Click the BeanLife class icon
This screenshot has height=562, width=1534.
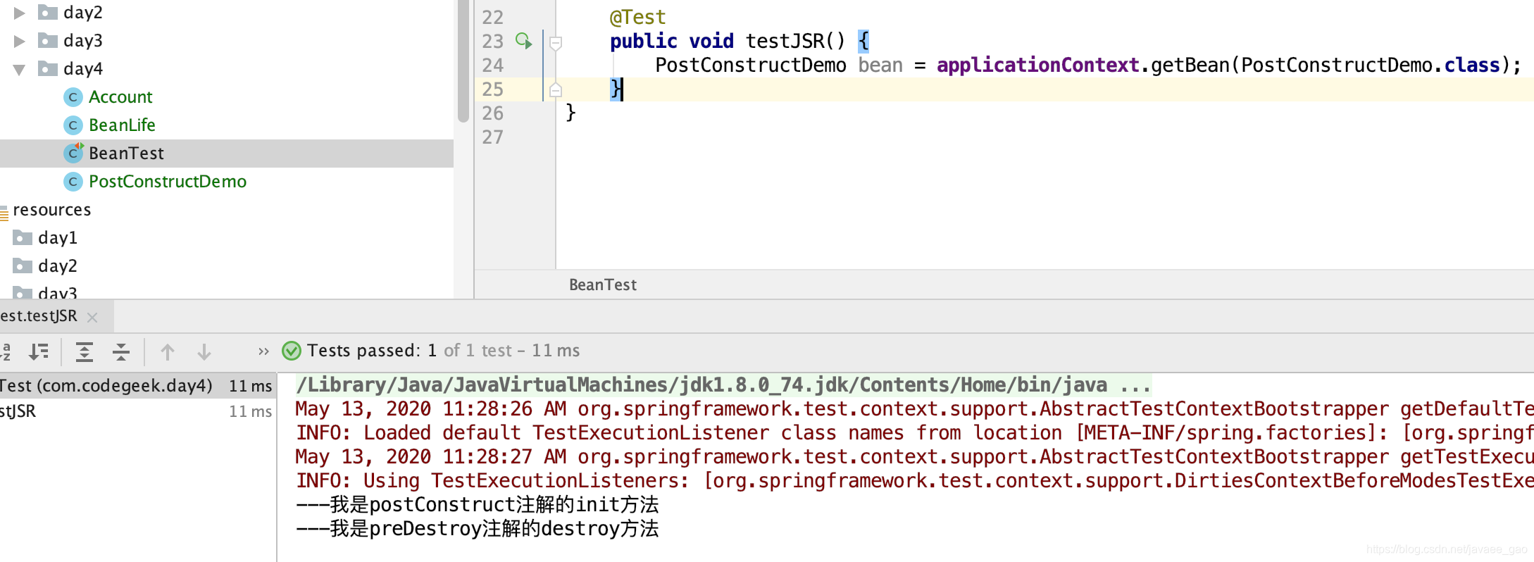point(73,125)
